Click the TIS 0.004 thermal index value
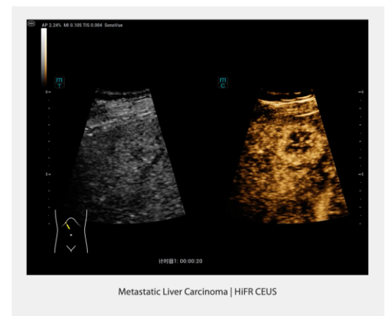The width and height of the screenshot is (389, 316). click(x=92, y=25)
